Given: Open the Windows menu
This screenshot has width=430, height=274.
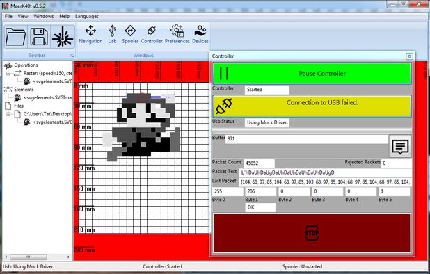Looking at the screenshot, I should tap(44, 17).
